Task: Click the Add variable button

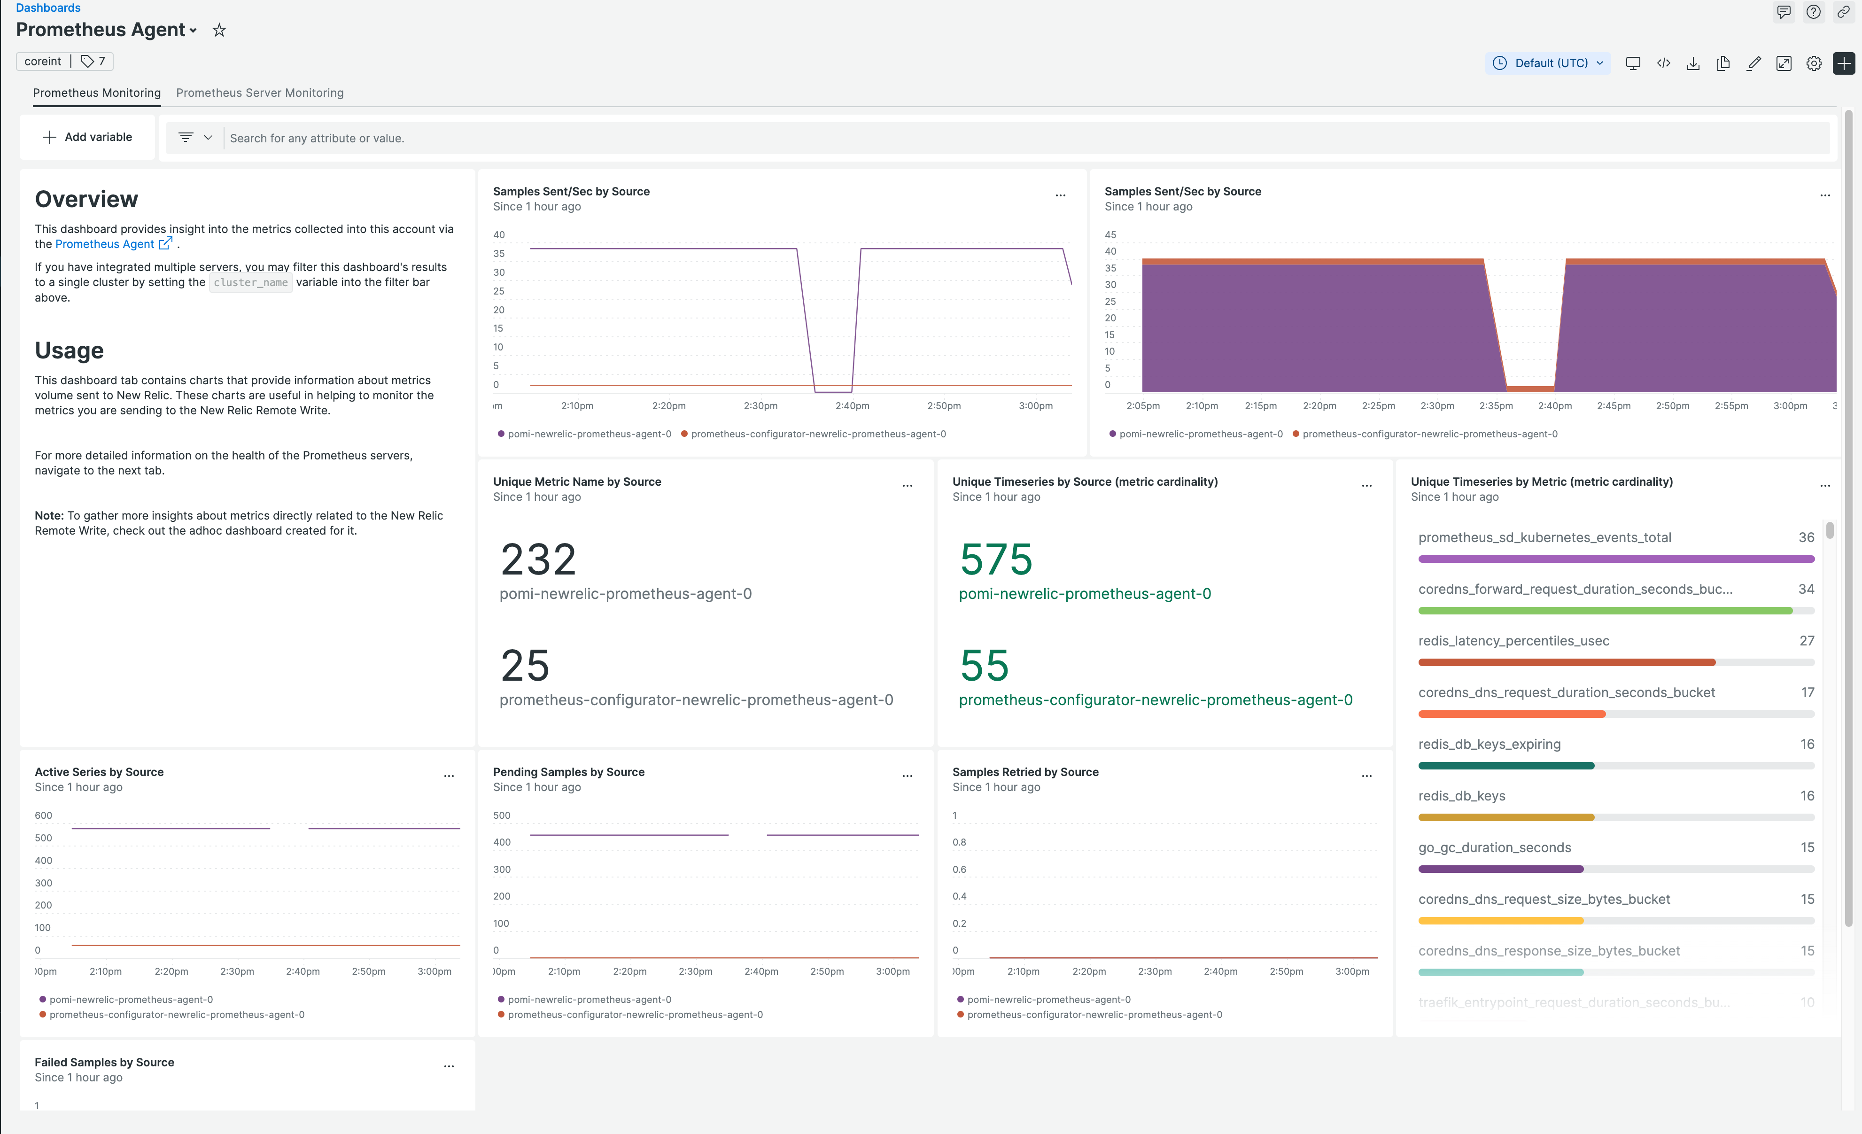Action: click(x=88, y=137)
